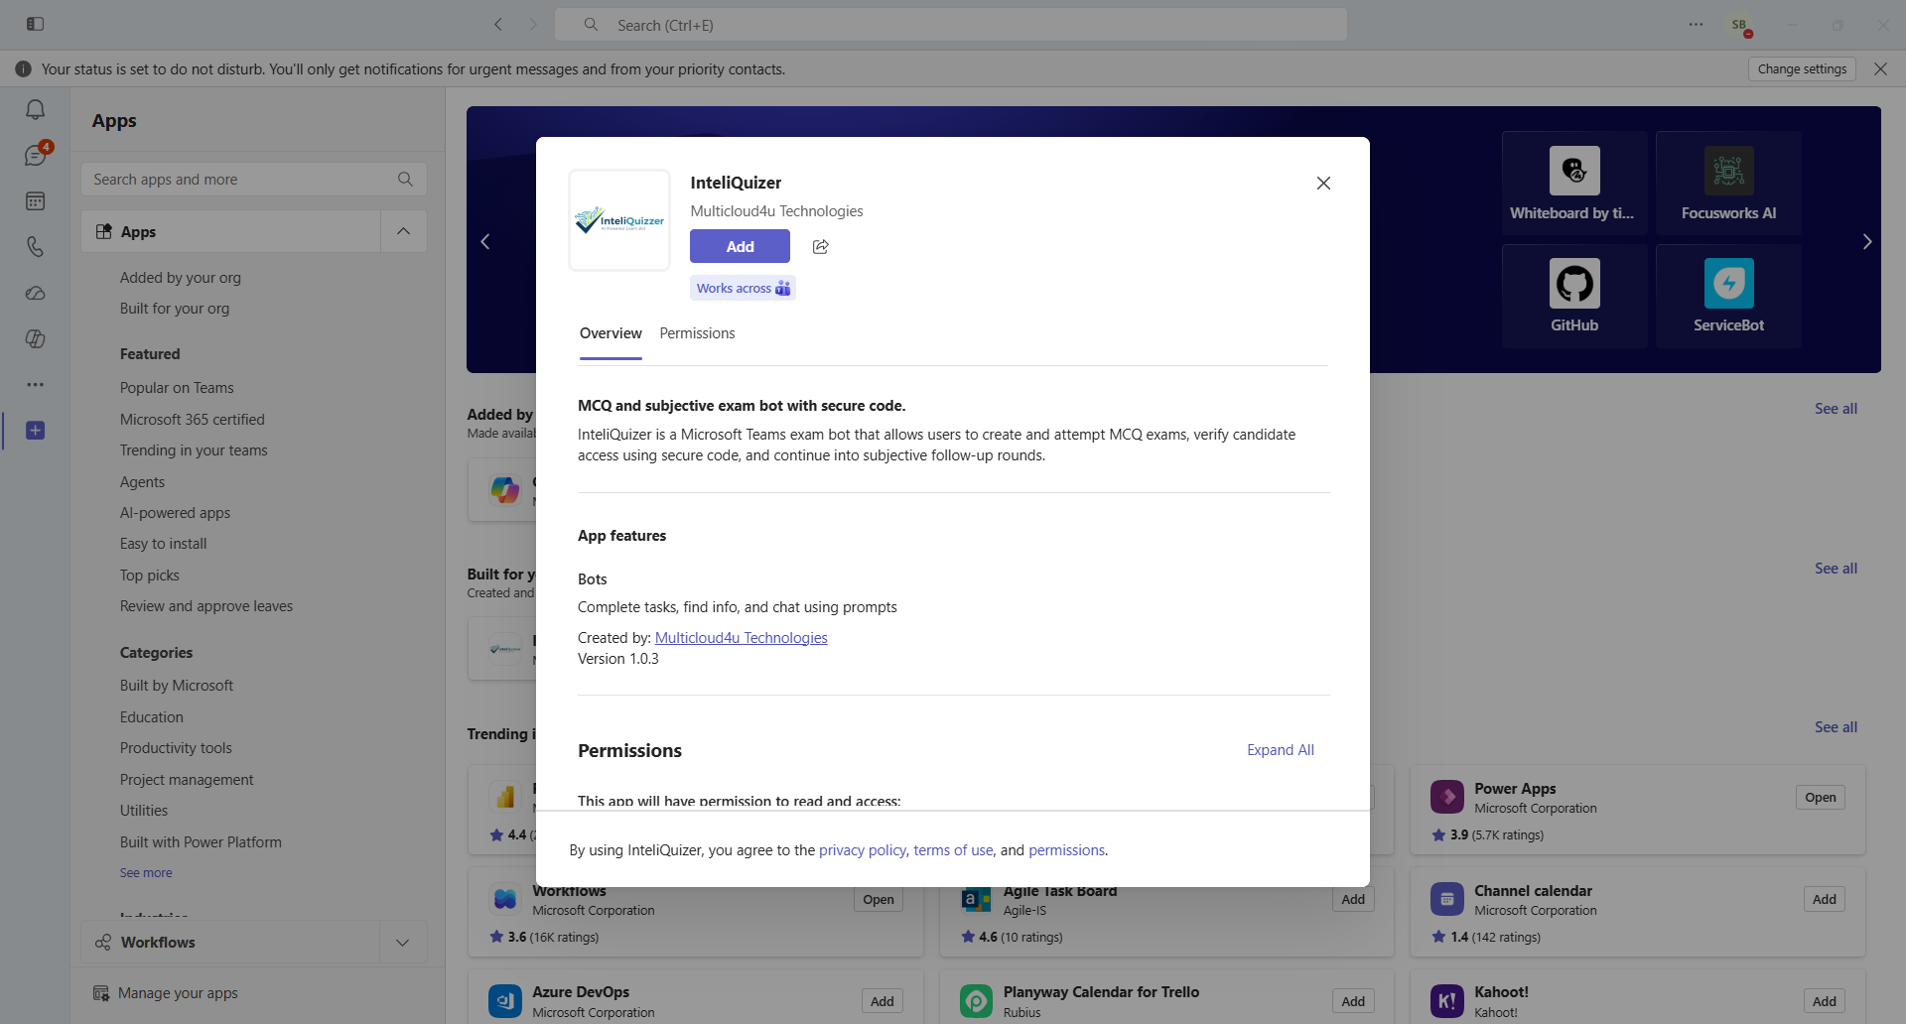This screenshot has height=1024, width=1906.
Task: Open Settings and more ellipsis in title bar
Action: [1696, 24]
